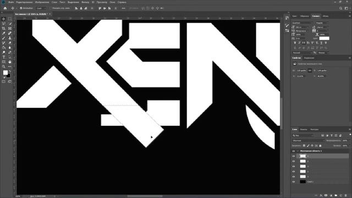This screenshot has height=198, width=352.
Task: Click the delete layer trash icon
Action: [346, 196]
